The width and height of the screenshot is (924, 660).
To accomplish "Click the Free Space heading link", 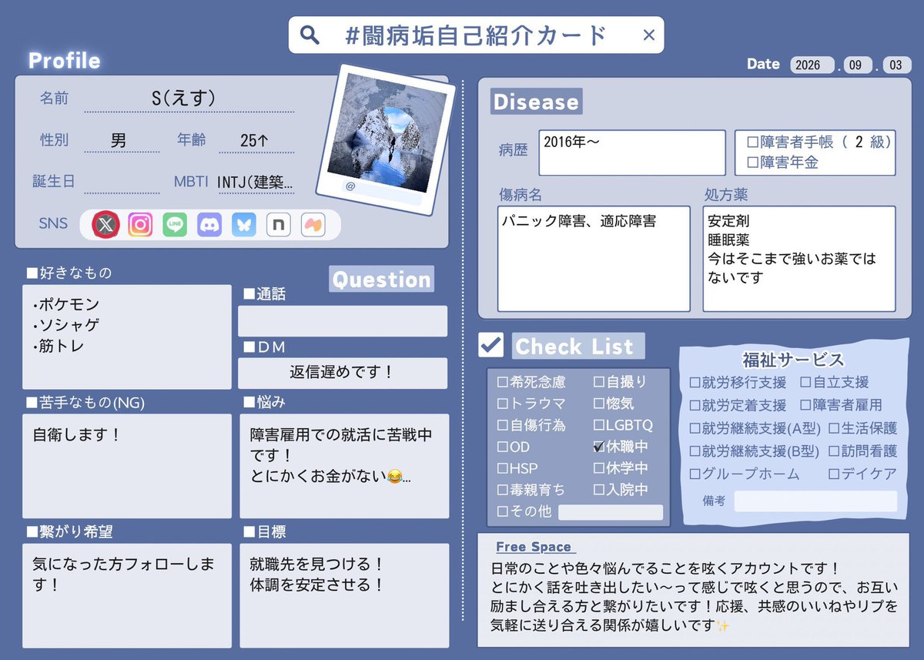I will [x=534, y=547].
